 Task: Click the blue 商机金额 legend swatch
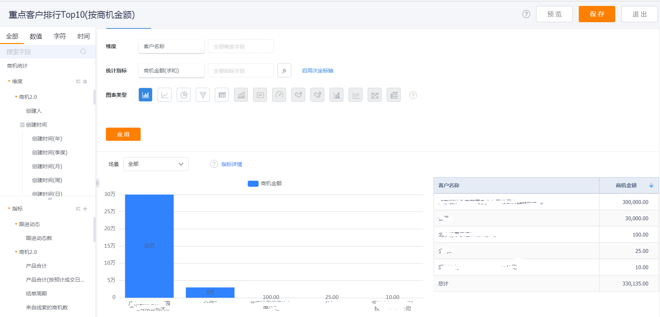click(253, 183)
